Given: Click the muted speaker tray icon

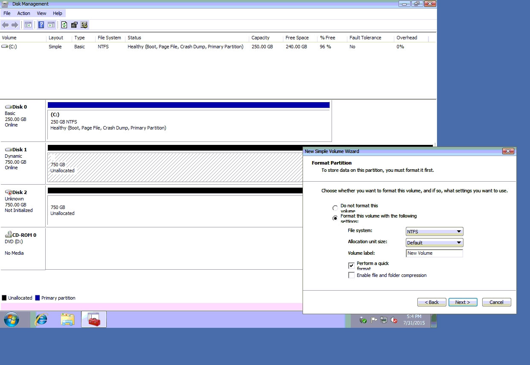Looking at the screenshot, I should pyautogui.click(x=394, y=320).
